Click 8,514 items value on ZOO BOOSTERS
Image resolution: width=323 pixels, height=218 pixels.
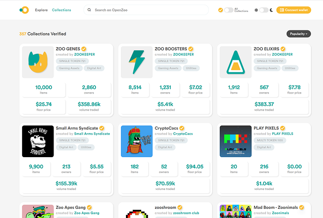(135, 87)
